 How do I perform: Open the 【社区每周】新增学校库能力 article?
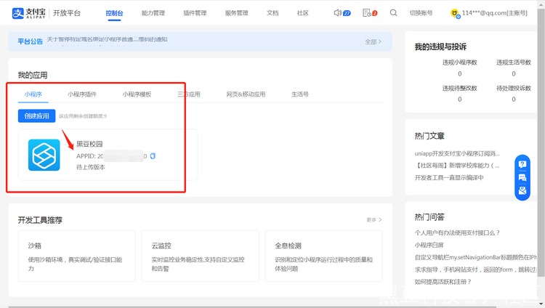pos(457,166)
